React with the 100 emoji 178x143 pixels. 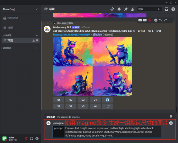(150, 20)
